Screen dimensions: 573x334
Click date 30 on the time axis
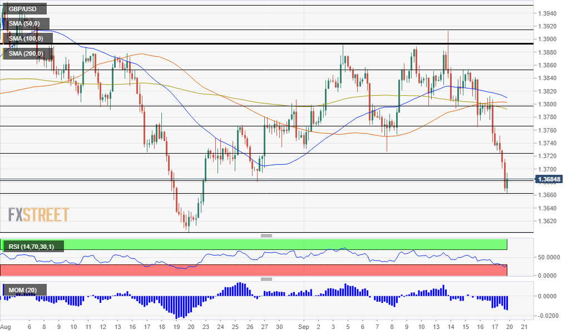[x=279, y=327]
